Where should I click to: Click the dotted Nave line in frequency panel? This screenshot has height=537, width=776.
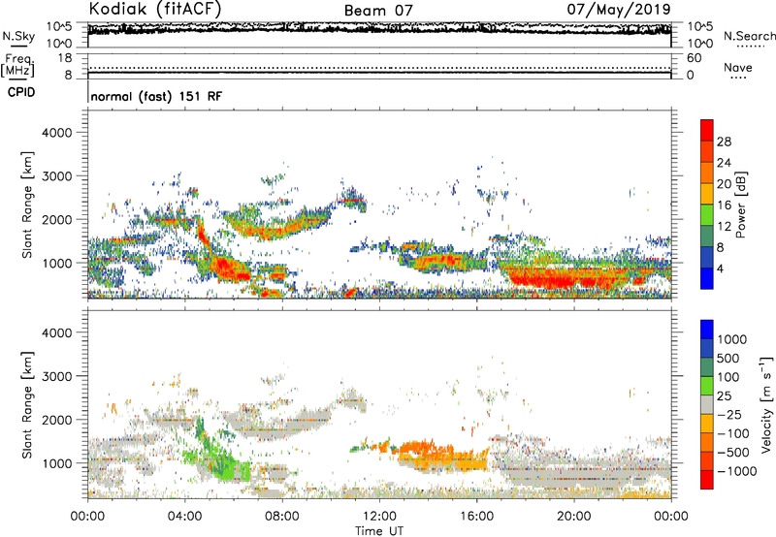pyautogui.click(x=379, y=68)
